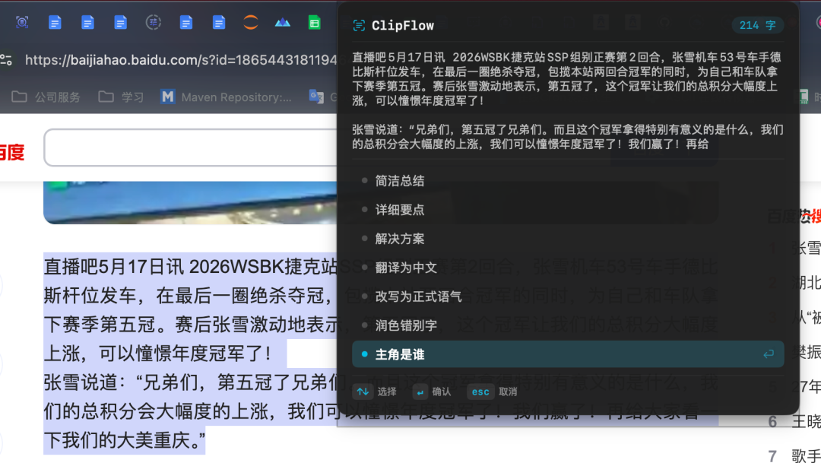Select the 详细要点 option
The height and width of the screenshot is (463, 821).
[x=568, y=210]
